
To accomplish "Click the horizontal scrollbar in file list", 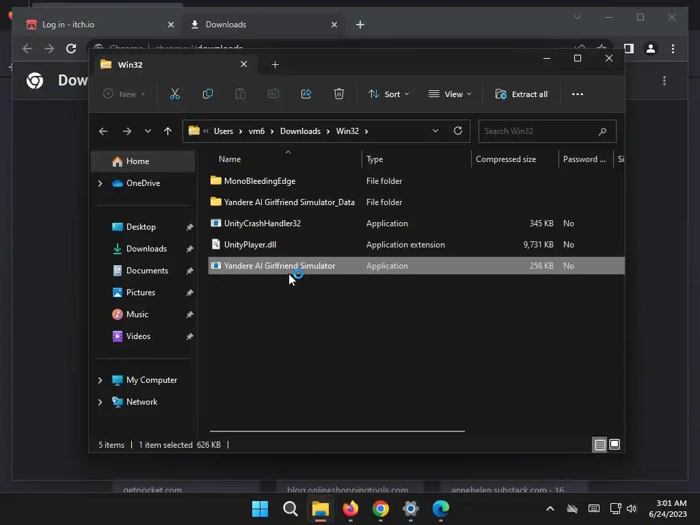I will (x=337, y=431).
